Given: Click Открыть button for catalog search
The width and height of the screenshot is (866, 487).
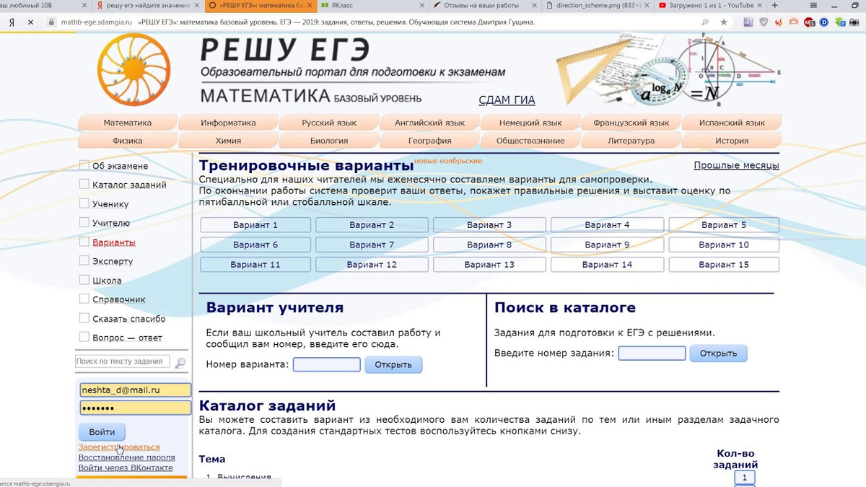Looking at the screenshot, I should click(x=718, y=354).
